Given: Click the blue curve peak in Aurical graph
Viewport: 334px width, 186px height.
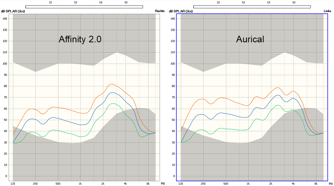Looking at the screenshot, I should click(x=278, y=95).
